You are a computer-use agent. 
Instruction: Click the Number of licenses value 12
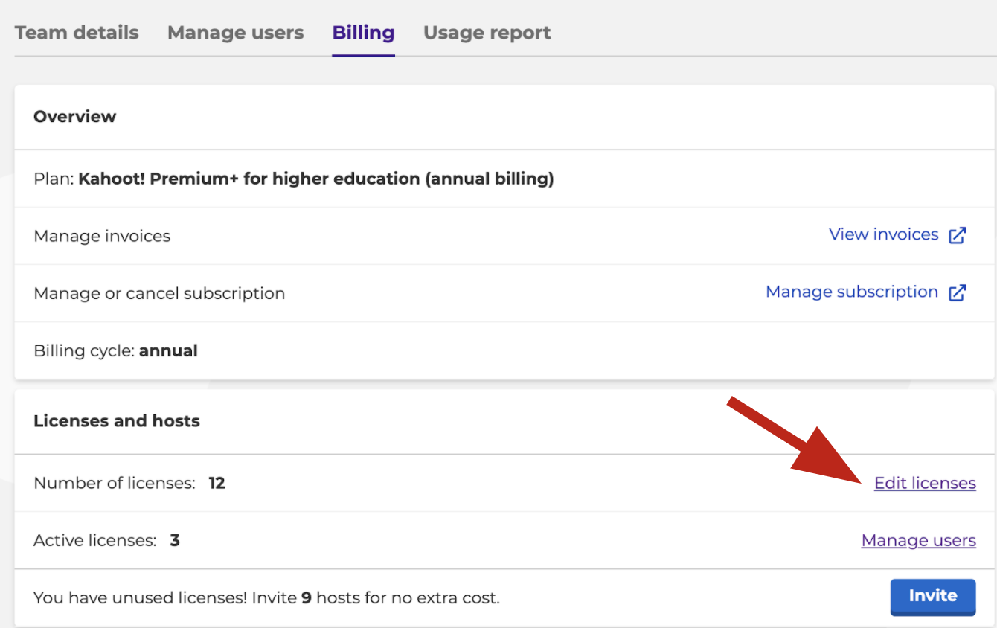coord(217,483)
